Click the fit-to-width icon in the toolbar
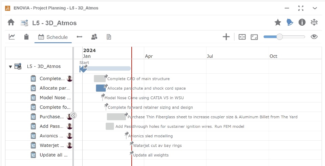This screenshot has height=166, width=325. coord(242,37)
